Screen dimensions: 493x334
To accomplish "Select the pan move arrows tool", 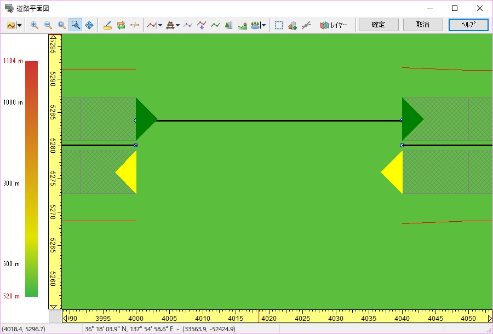I will (89, 25).
